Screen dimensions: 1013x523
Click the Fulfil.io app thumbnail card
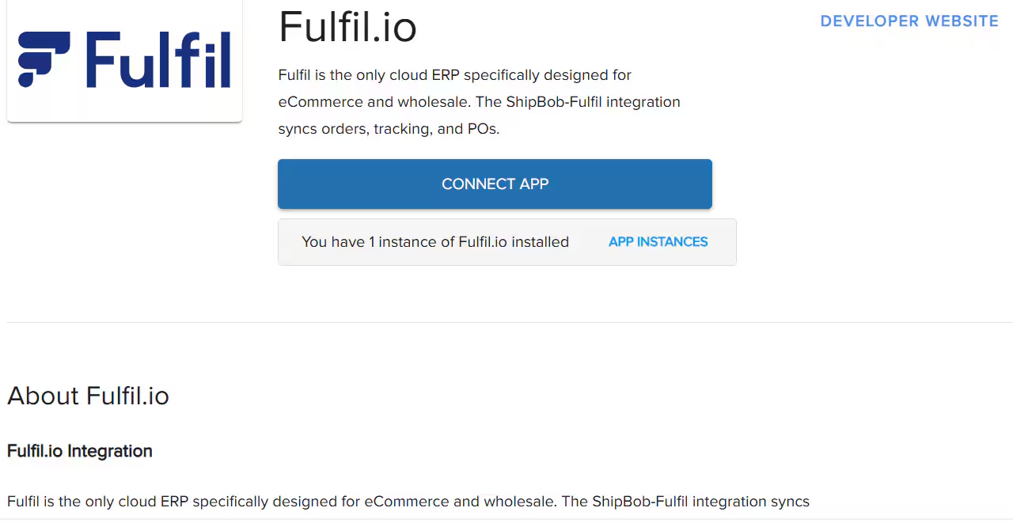click(124, 61)
